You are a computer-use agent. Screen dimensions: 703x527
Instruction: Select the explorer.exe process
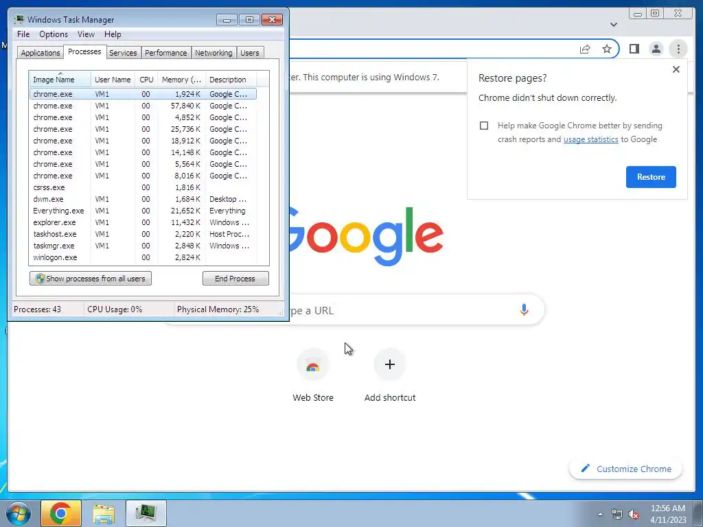point(143,222)
